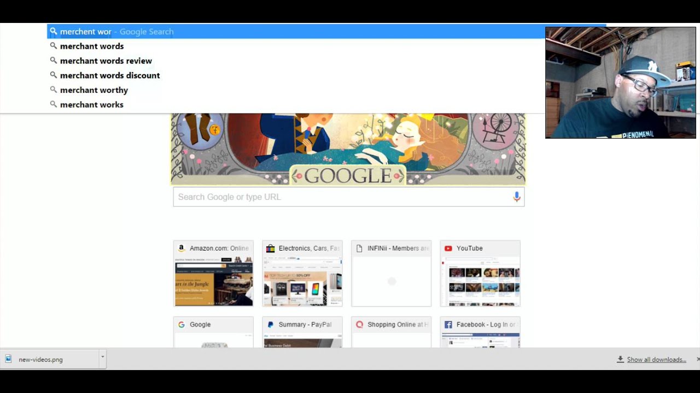
Task: Open the 'Electronics, Cars, Fas' eBay tile
Action: [302, 273]
